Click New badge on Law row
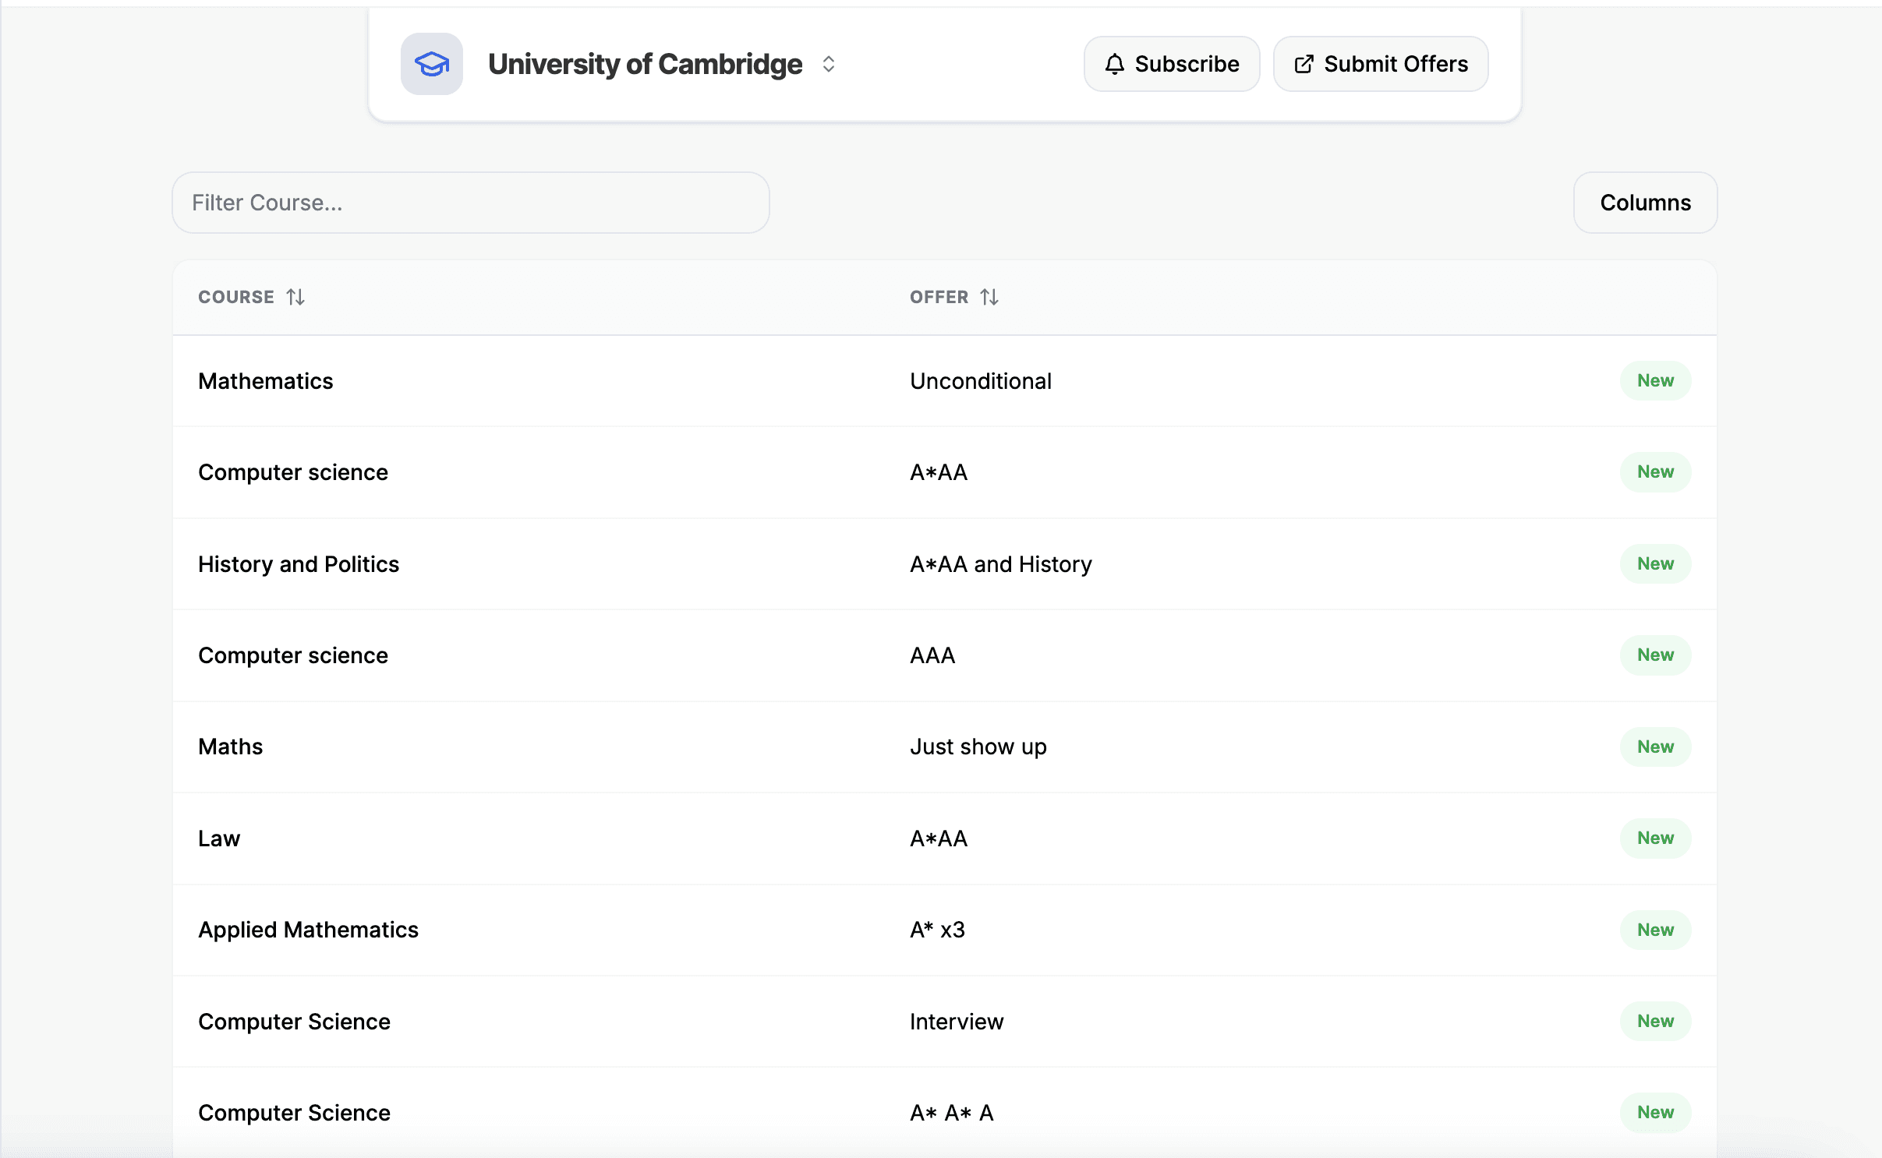 [x=1654, y=838]
